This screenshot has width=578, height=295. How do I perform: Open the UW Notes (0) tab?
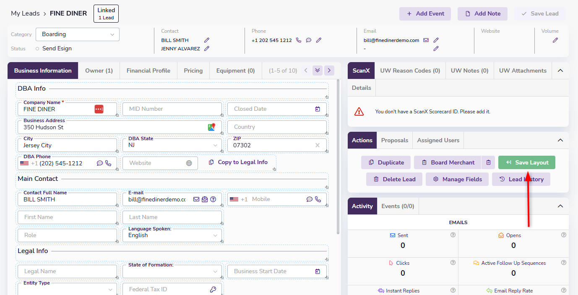pyautogui.click(x=470, y=70)
